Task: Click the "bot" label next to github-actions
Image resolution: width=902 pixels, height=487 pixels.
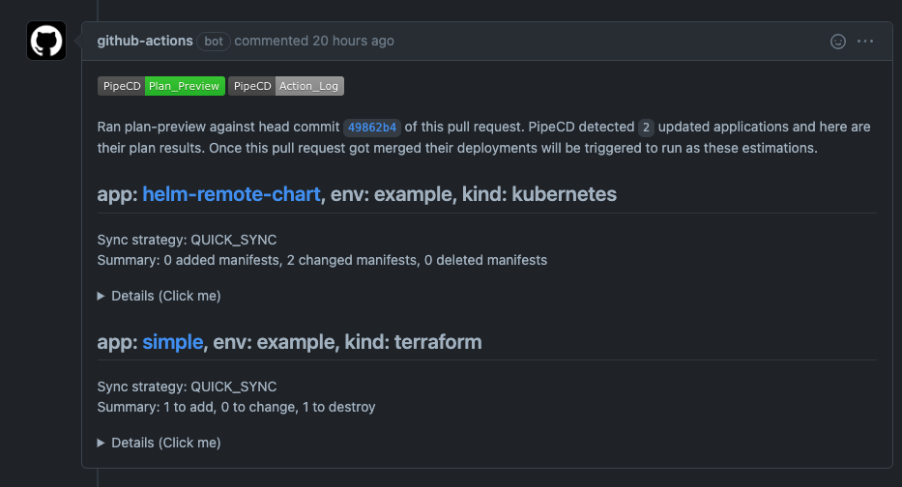Action: coord(214,42)
